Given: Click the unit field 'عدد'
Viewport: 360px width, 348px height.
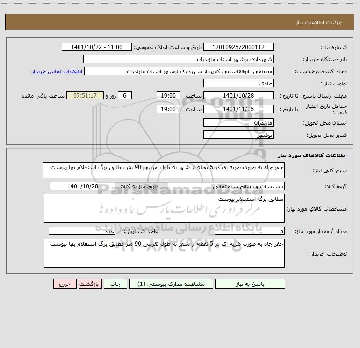Looking at the screenshot, I should [x=82, y=231].
